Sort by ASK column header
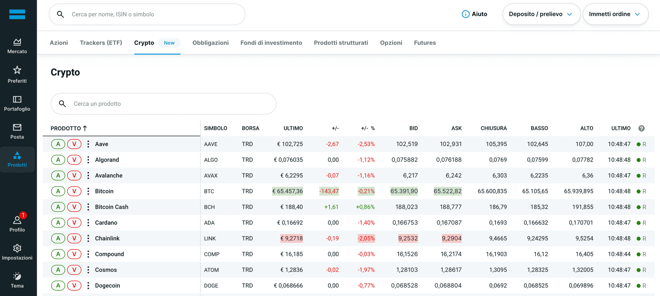 point(456,128)
